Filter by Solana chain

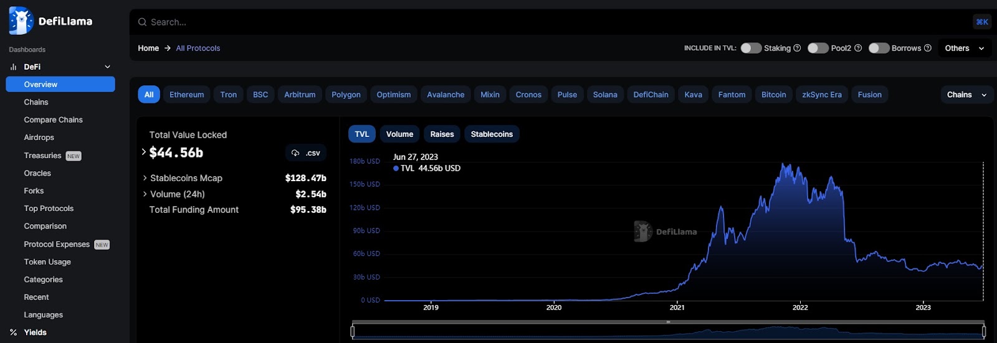tap(605, 95)
